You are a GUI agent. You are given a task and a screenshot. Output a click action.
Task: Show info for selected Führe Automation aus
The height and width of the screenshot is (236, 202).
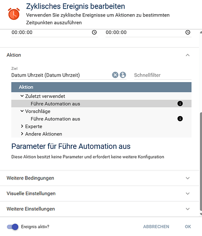coord(180,103)
